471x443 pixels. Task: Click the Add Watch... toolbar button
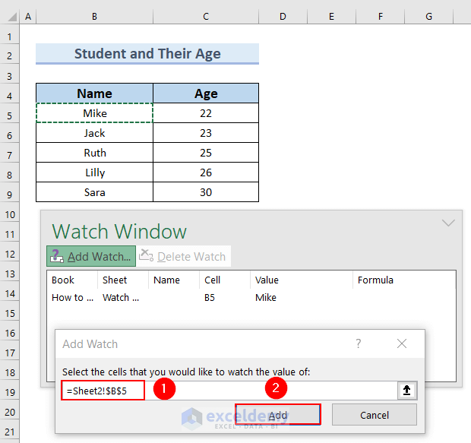click(x=91, y=256)
